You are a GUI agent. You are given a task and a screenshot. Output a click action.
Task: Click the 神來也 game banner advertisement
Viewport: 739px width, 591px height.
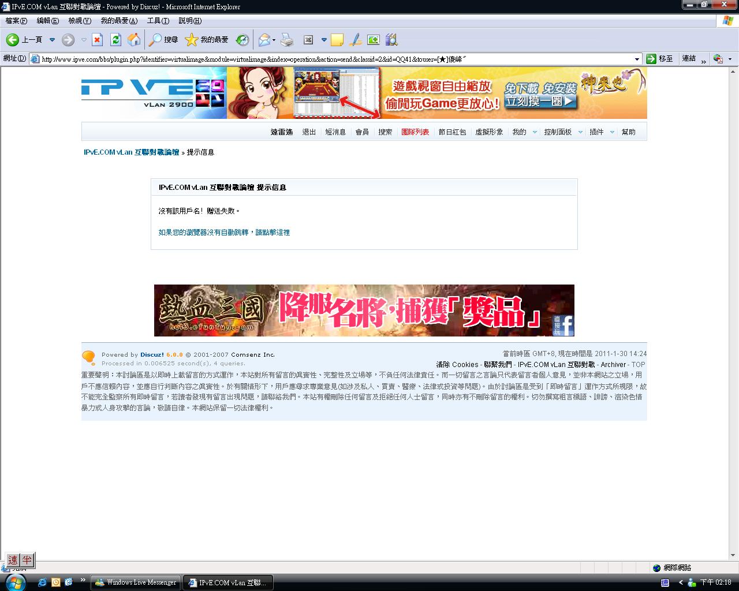437,93
